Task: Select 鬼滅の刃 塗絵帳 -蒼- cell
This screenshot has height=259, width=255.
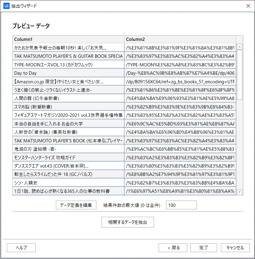Action: click(x=68, y=149)
